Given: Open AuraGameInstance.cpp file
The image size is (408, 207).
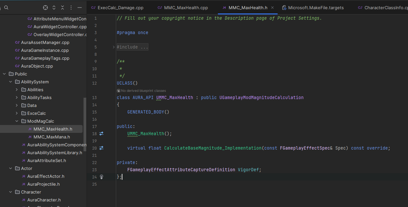Looking at the screenshot, I should pyautogui.click(x=42, y=50).
